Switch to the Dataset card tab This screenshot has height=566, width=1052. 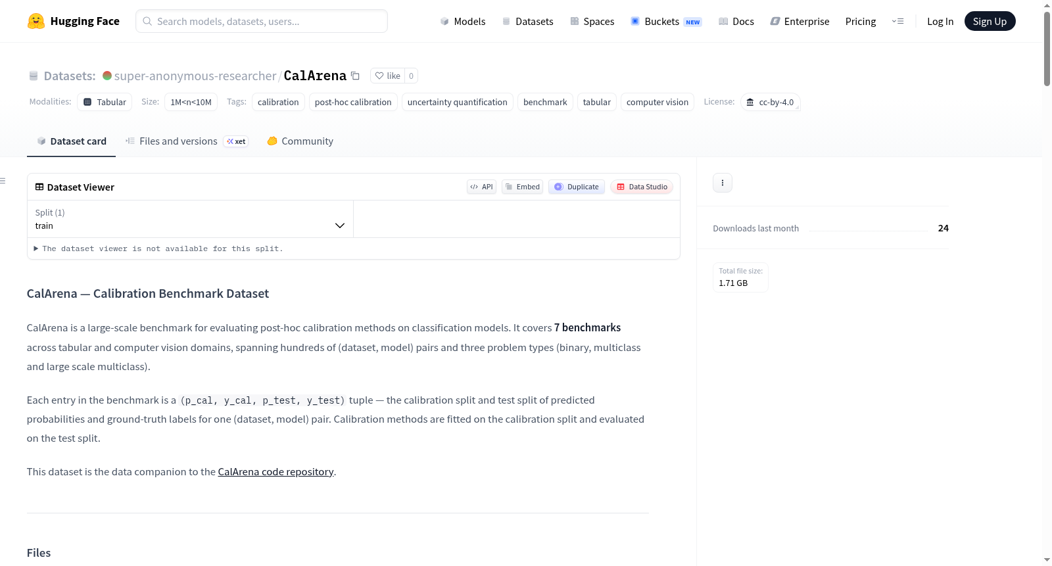coord(72,141)
